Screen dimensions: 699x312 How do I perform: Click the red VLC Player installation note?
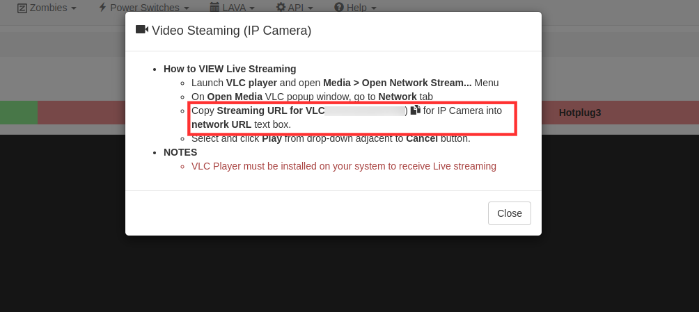[344, 166]
